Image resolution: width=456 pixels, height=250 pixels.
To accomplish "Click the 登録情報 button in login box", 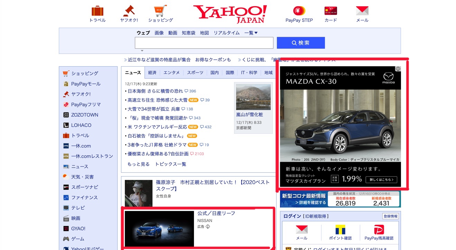I will click(x=390, y=216).
